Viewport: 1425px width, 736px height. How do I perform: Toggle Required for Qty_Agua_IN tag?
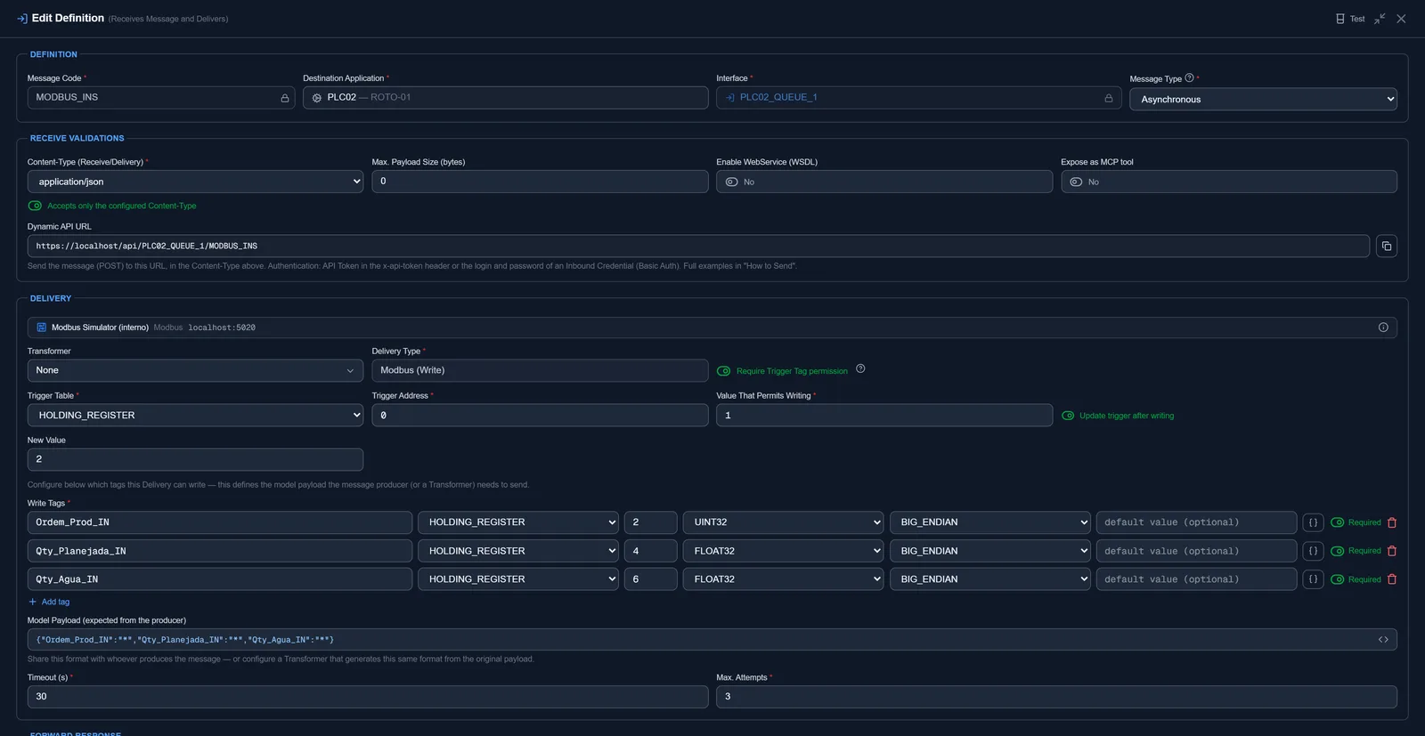click(1337, 579)
